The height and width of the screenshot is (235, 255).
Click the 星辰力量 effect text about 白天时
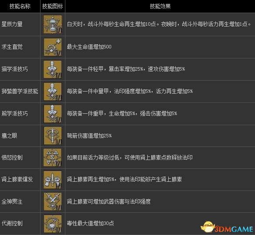tap(159, 24)
